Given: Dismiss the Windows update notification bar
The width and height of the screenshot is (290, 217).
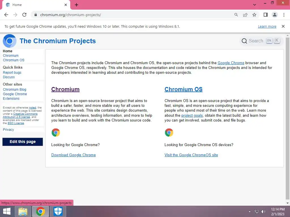Looking at the screenshot, I should [283, 26].
